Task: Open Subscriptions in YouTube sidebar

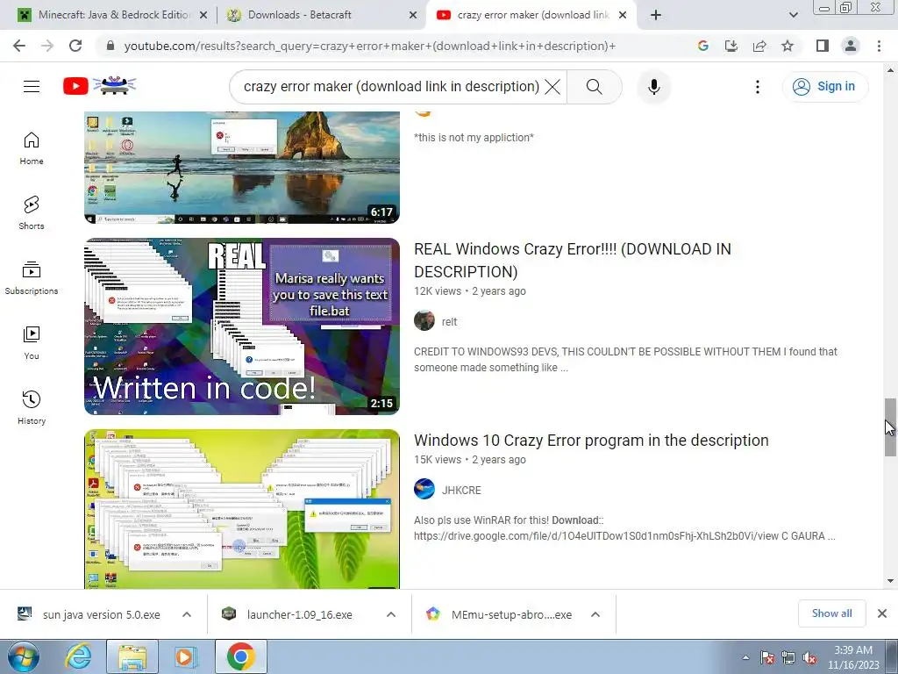Action: [x=32, y=278]
